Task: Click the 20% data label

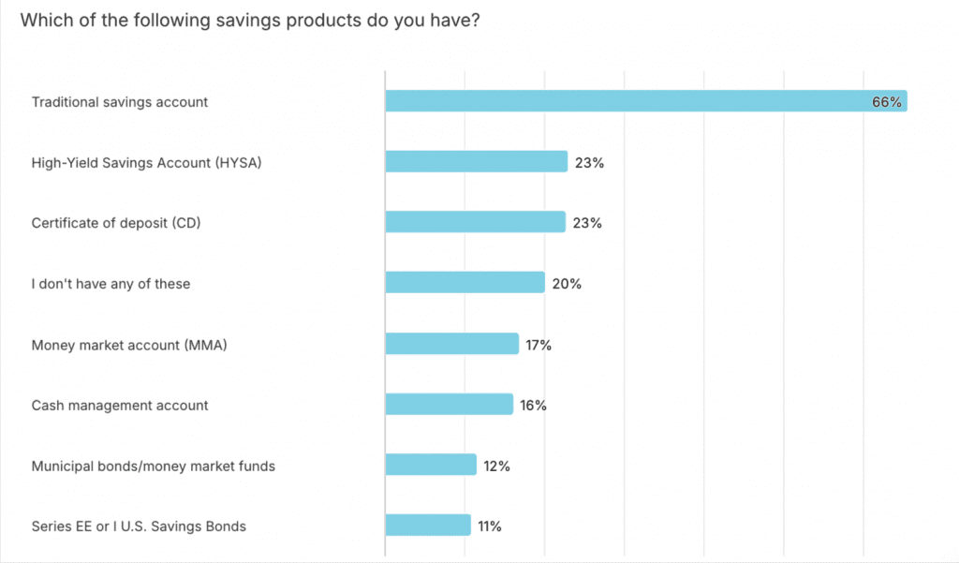Action: tap(567, 283)
